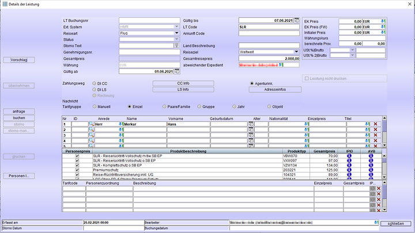Open calendar picker next to Gültig bis

[297, 20]
